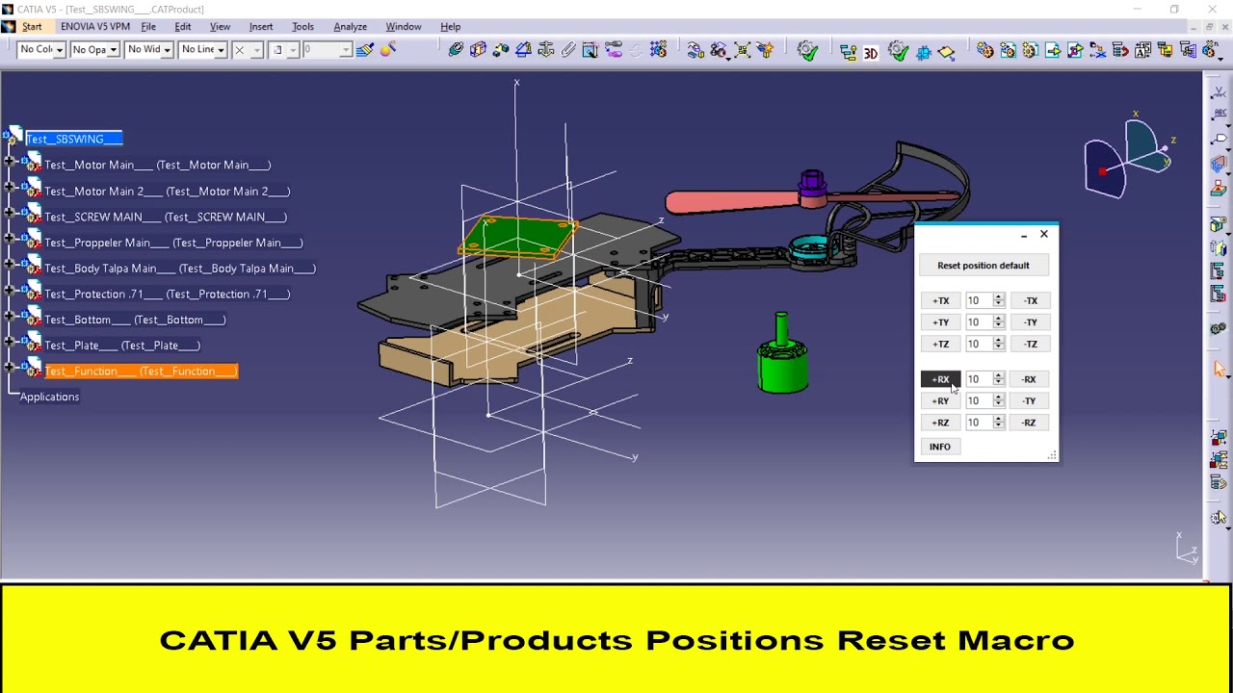Select Test__Function___ in the tree
Viewport: 1233px width, 693px height.
tap(141, 372)
